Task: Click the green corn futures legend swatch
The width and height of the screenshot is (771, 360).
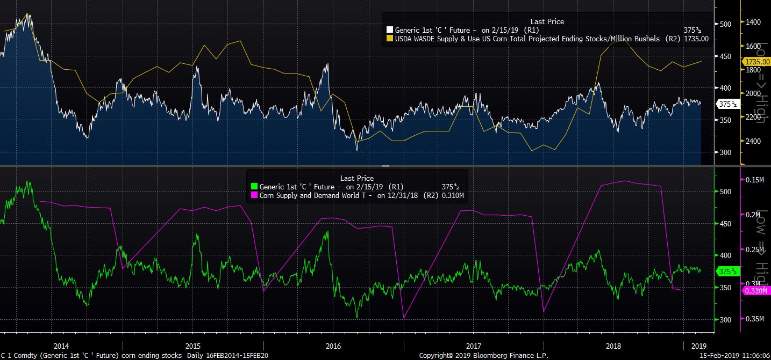Action: tap(254, 187)
